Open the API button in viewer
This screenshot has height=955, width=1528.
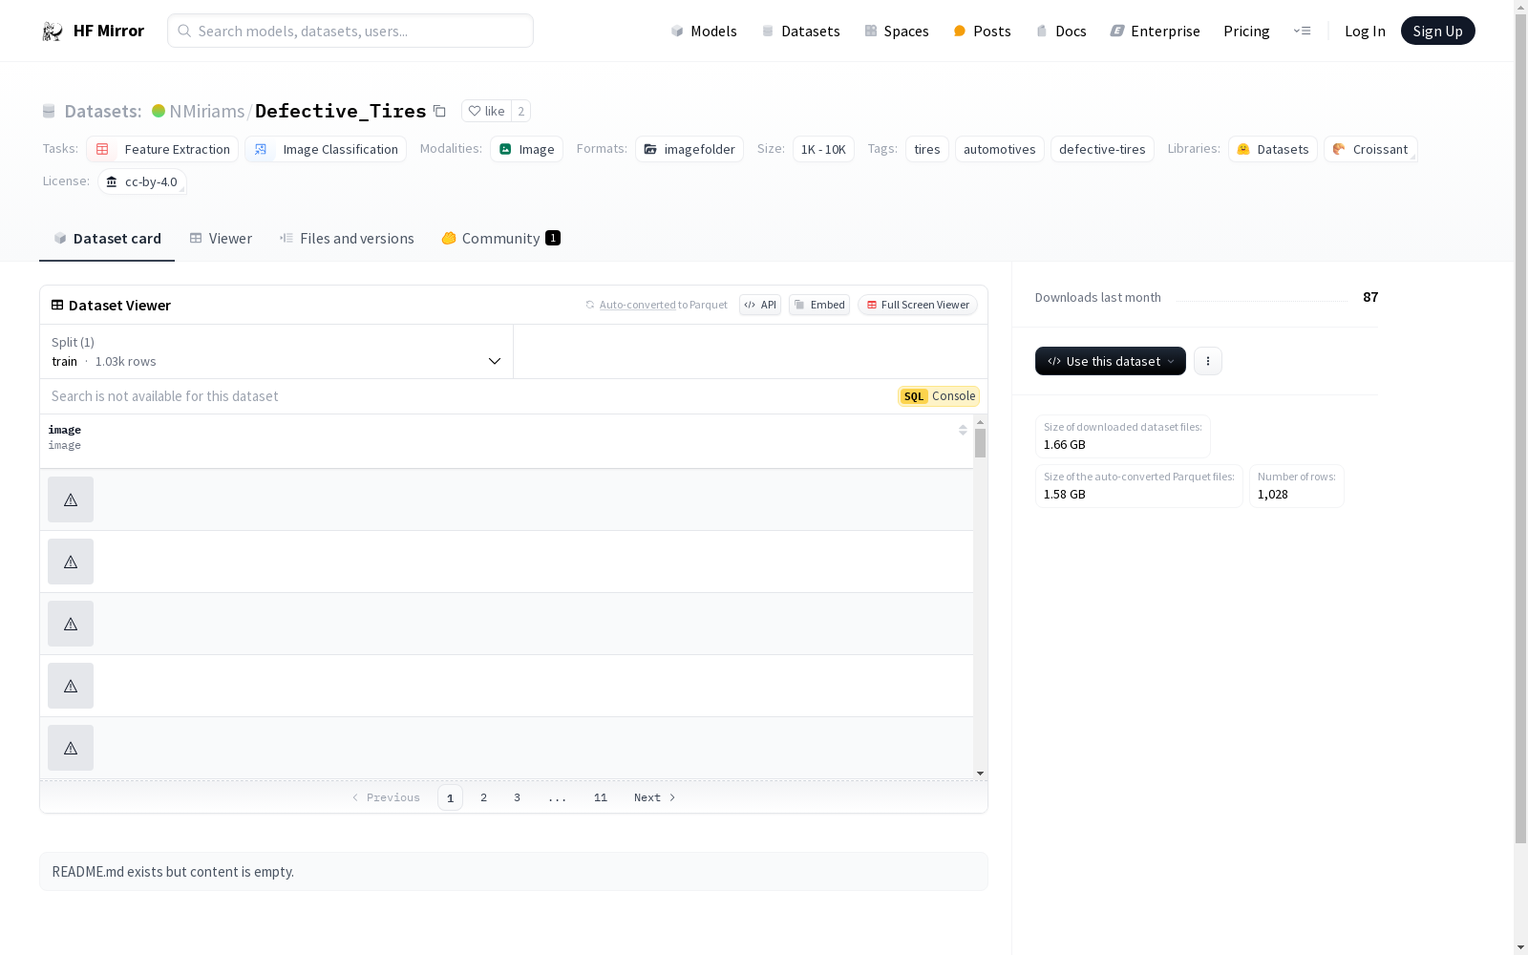(x=759, y=305)
